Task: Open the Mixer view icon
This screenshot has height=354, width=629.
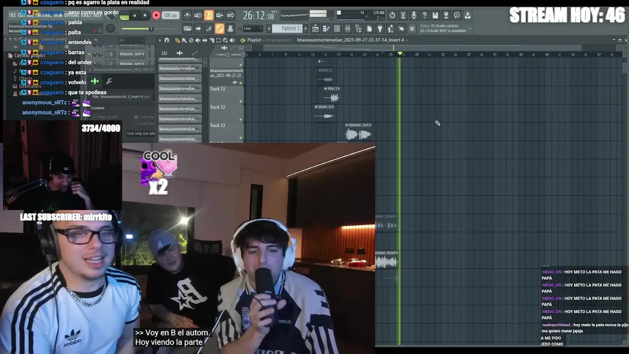Action: [347, 29]
